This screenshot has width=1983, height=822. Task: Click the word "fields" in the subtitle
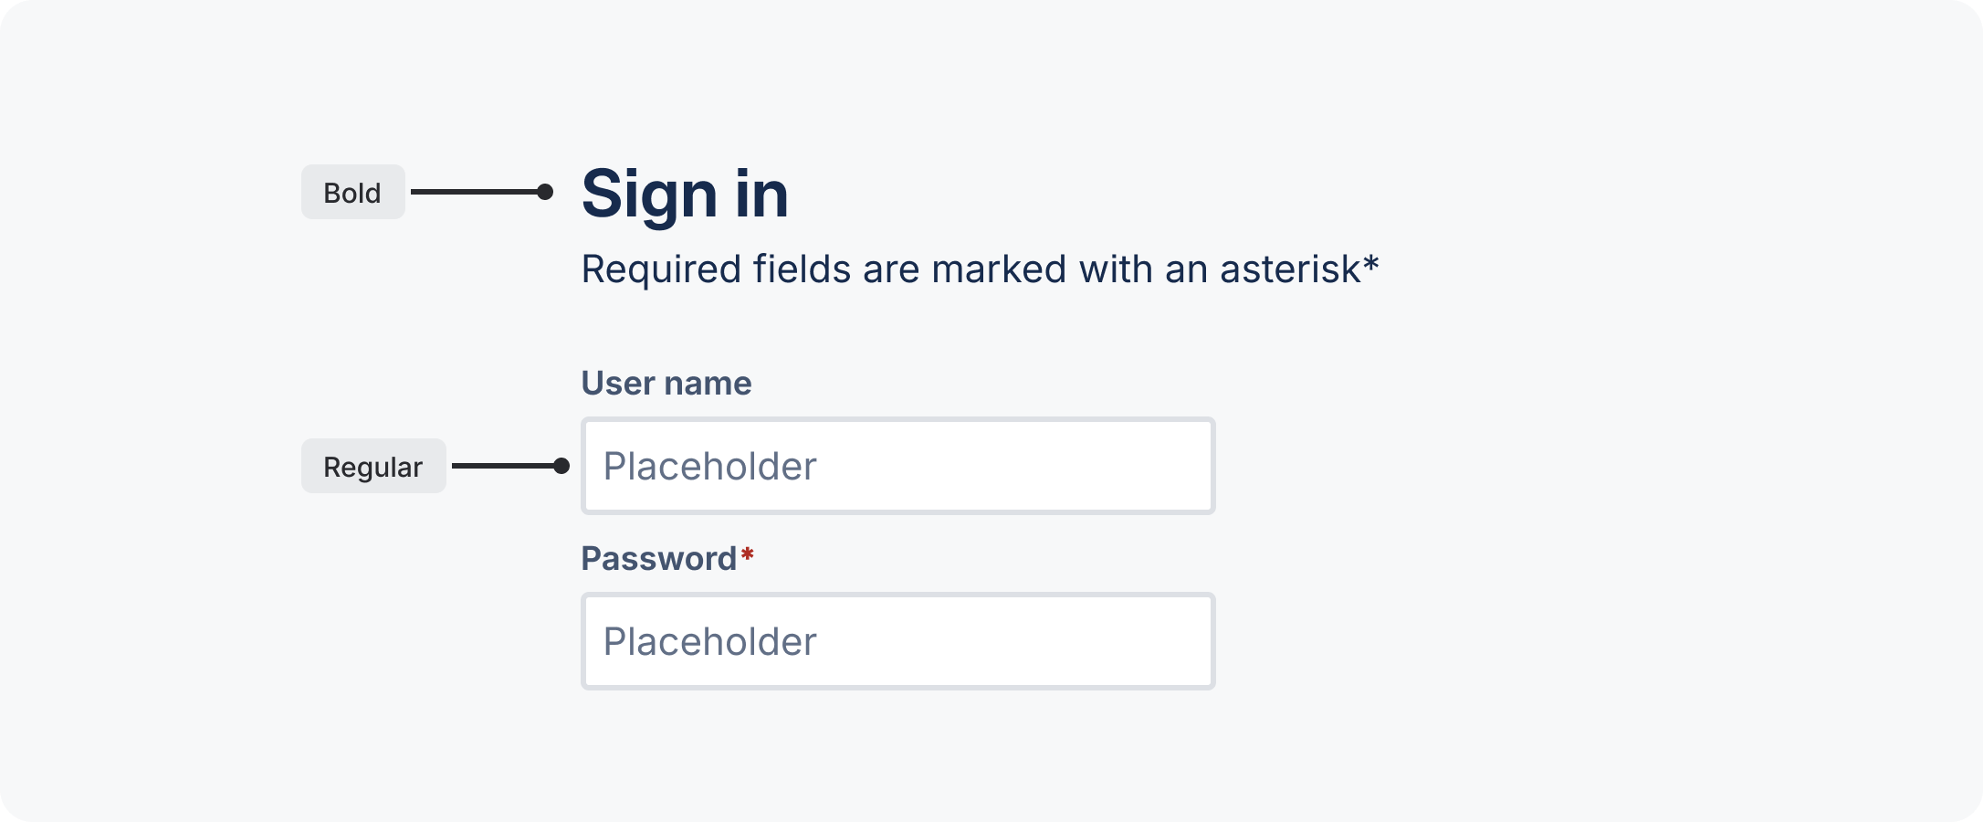[x=802, y=269]
